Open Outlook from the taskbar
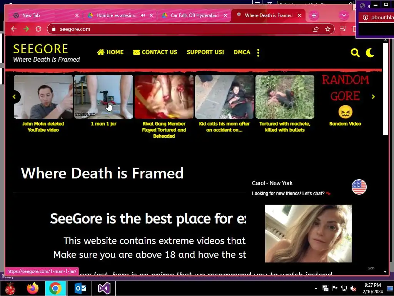This screenshot has height=296, width=394. pyautogui.click(x=80, y=288)
